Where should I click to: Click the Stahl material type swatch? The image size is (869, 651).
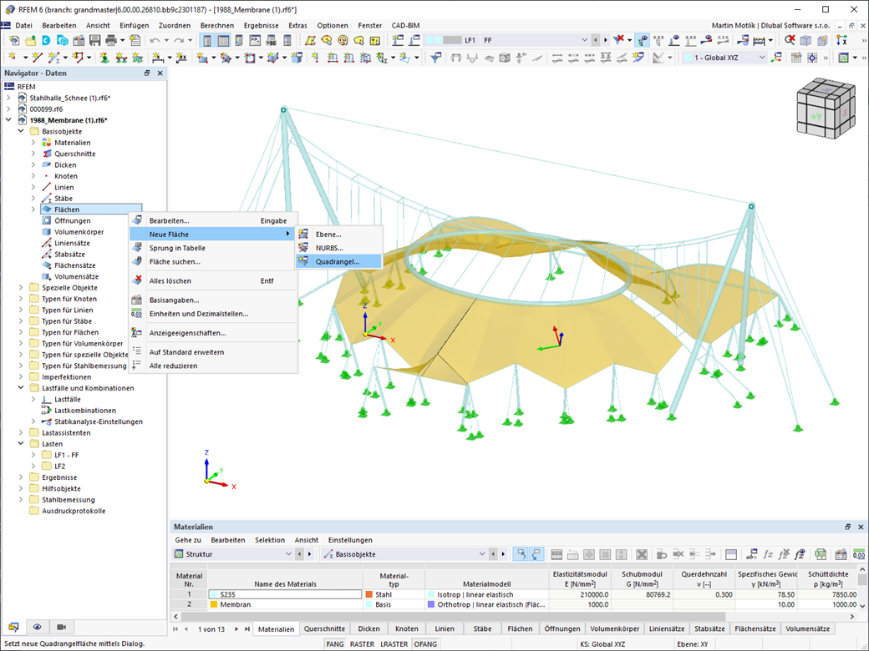(x=369, y=594)
